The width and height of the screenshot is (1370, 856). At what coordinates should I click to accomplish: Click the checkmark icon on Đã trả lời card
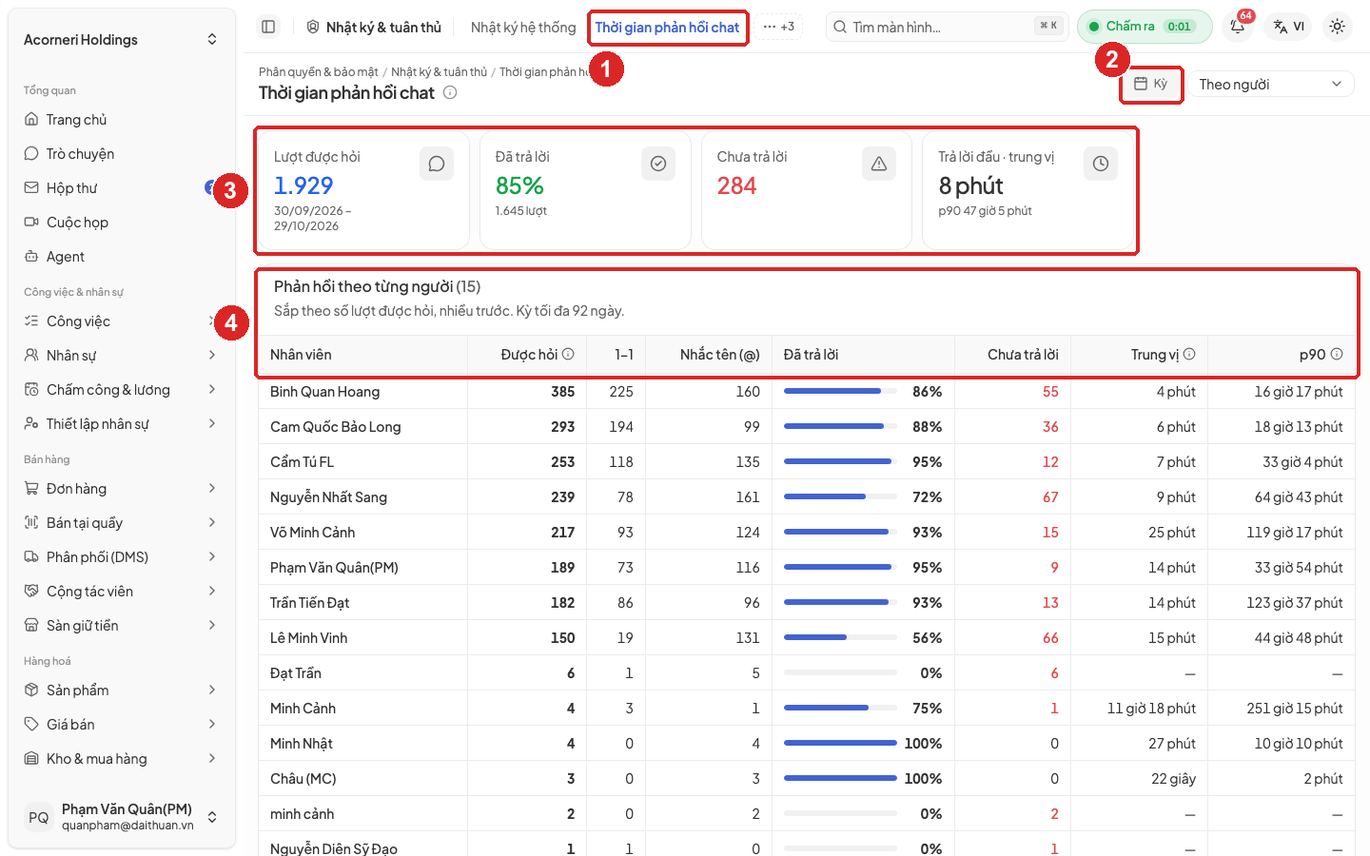pyautogui.click(x=658, y=164)
